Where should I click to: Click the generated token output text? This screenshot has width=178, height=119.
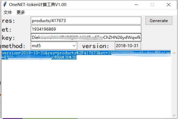click(86, 55)
